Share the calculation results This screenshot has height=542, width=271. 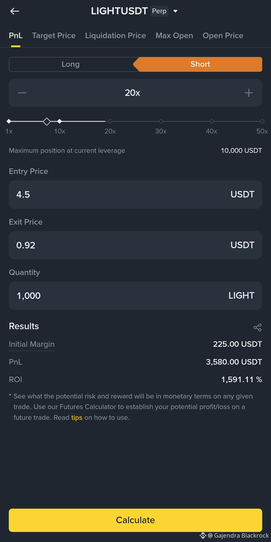257,327
